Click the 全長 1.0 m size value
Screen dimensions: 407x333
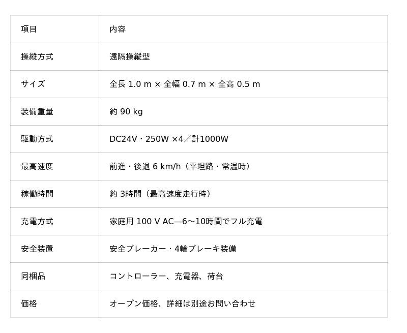[185, 84]
